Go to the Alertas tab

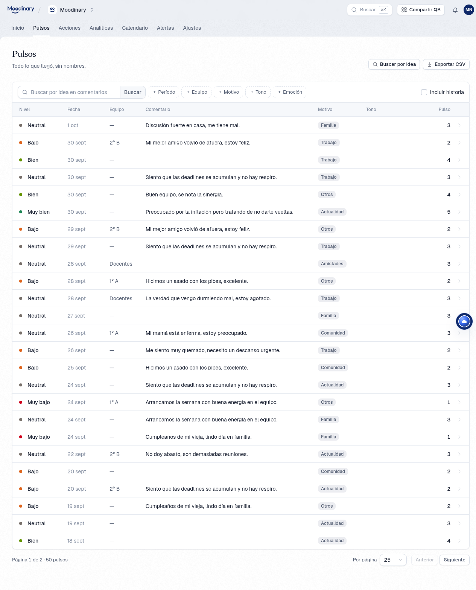[x=165, y=28]
